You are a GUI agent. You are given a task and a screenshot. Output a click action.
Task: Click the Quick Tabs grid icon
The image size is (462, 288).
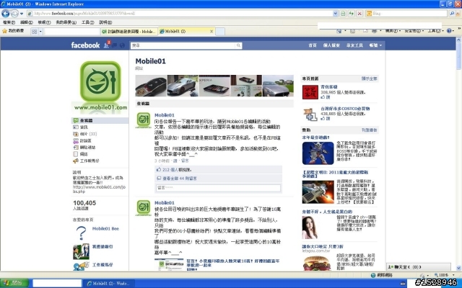pos(34,32)
